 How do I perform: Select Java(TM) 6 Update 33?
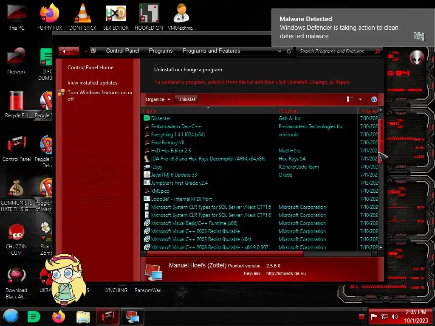pos(260,174)
